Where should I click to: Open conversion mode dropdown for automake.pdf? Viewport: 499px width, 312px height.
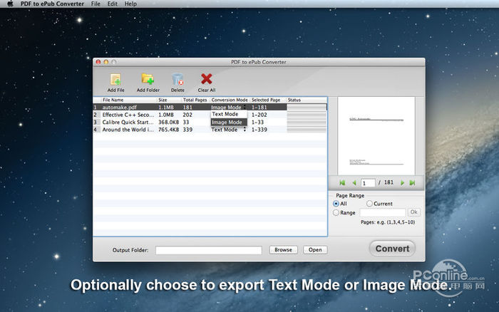[x=229, y=107]
